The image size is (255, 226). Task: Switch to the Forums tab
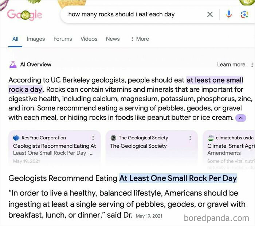click(63, 39)
